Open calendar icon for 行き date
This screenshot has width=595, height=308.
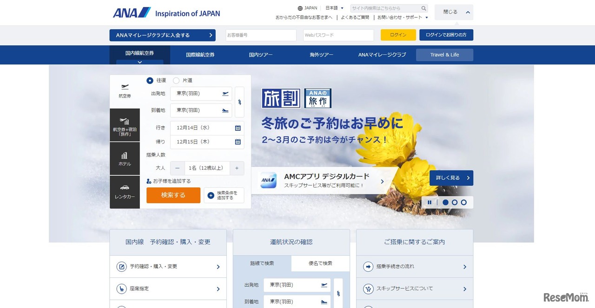click(x=238, y=128)
